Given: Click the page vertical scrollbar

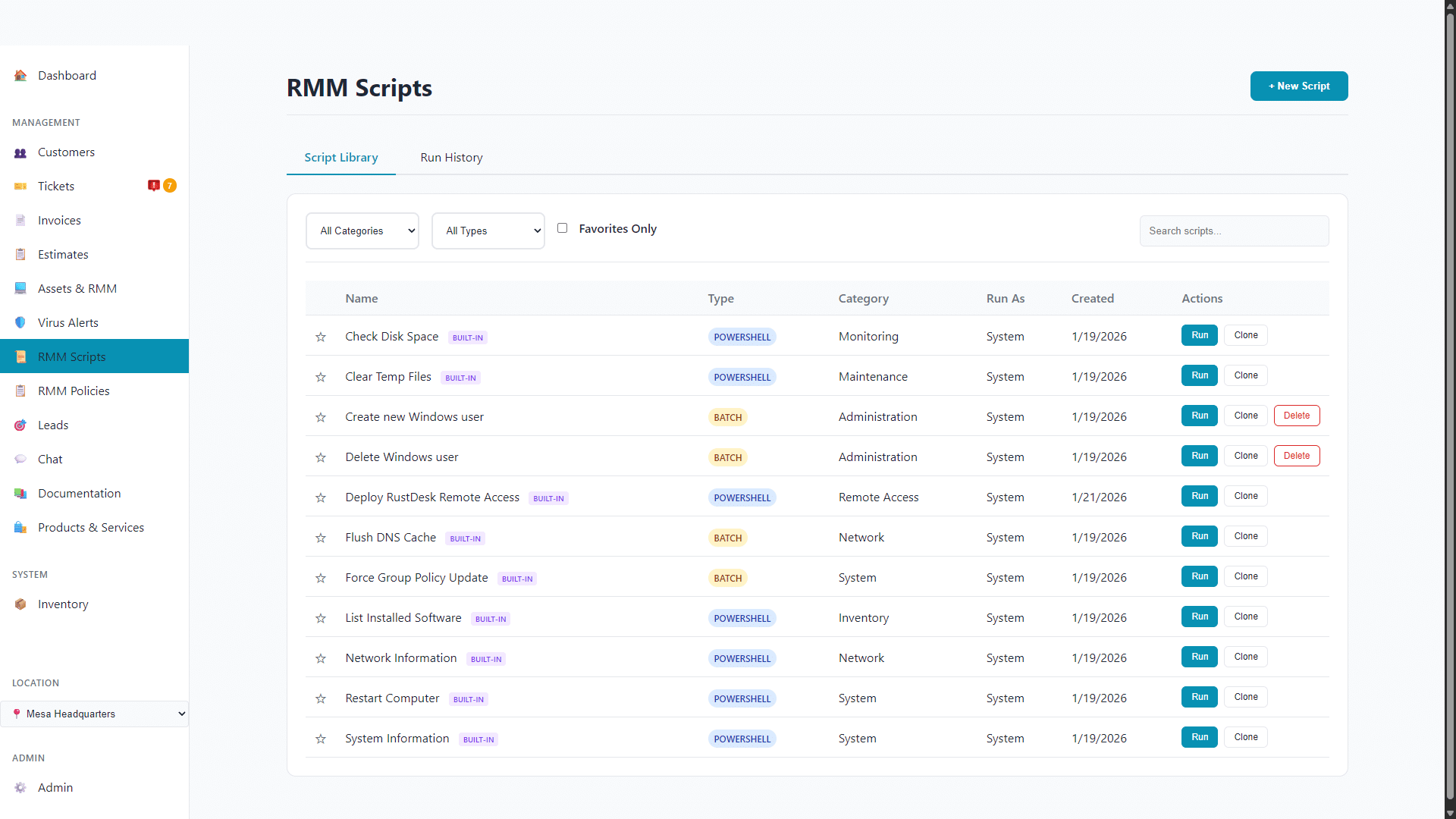Looking at the screenshot, I should (1450, 406).
